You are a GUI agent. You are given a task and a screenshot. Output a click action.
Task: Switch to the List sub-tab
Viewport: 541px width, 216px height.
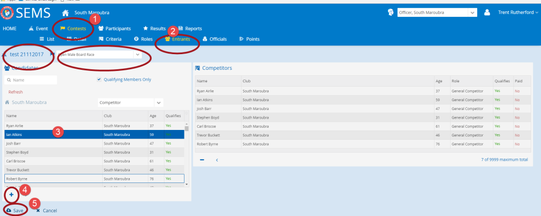(x=47, y=39)
